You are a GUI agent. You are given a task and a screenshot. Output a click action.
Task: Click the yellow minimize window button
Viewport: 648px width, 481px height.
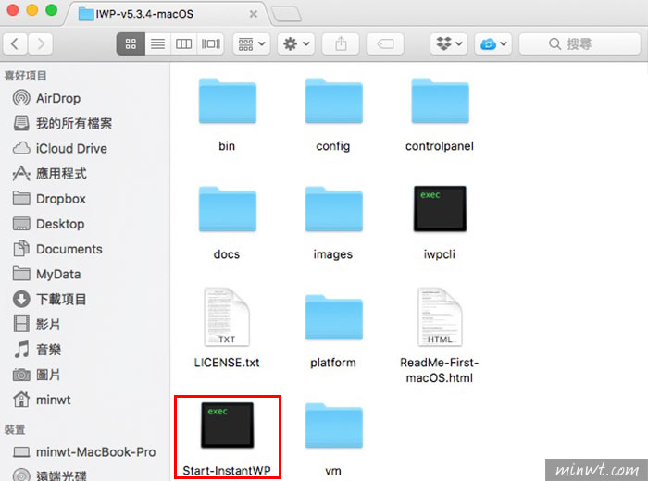point(32,9)
